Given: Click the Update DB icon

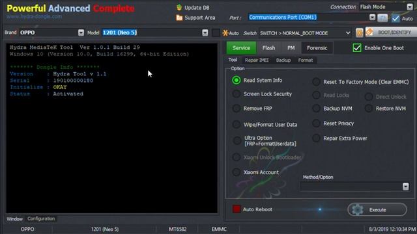Looking at the screenshot, I should coord(179,7).
